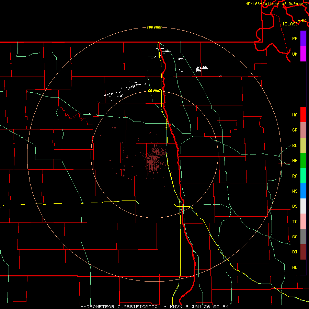Click the BI brown color swatch

(303, 252)
